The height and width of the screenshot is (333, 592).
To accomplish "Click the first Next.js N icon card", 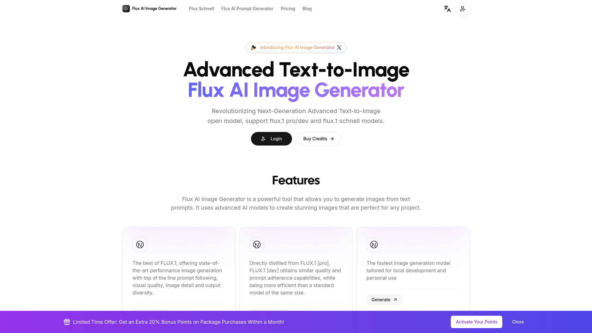I will [140, 245].
